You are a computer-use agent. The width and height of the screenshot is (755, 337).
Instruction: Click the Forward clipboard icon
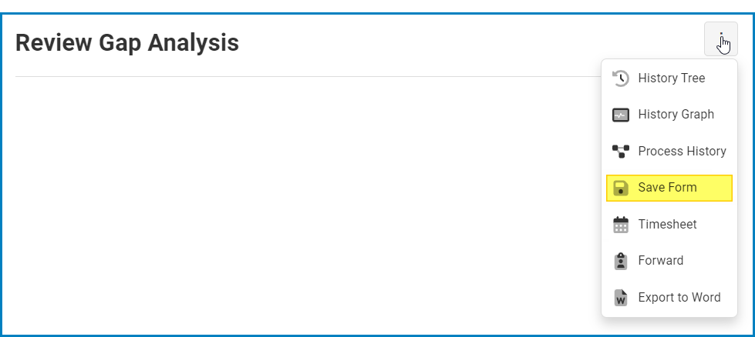[621, 261]
